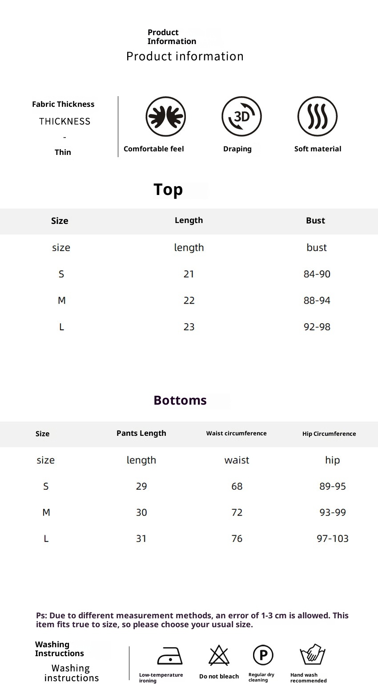Click waist value 72 for size M
This screenshot has height=698, width=378.
click(x=237, y=512)
